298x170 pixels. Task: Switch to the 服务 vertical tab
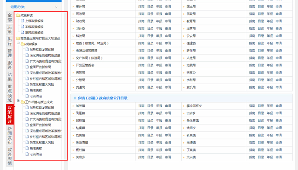pyautogui.click(x=10, y=65)
